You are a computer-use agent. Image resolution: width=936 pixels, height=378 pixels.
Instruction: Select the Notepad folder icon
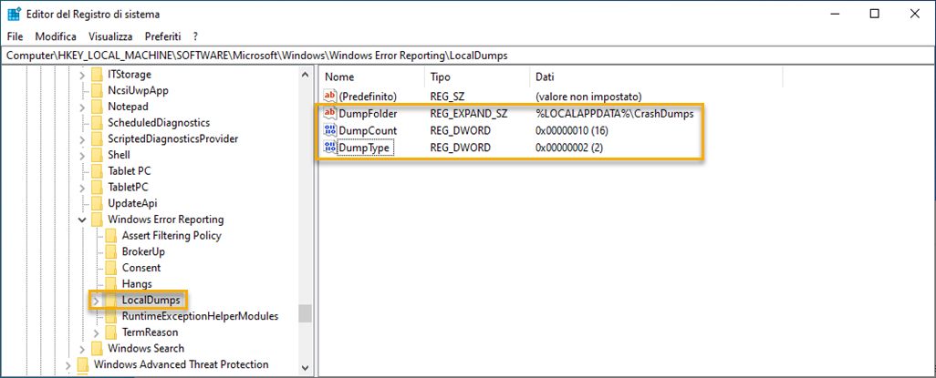coord(97,107)
